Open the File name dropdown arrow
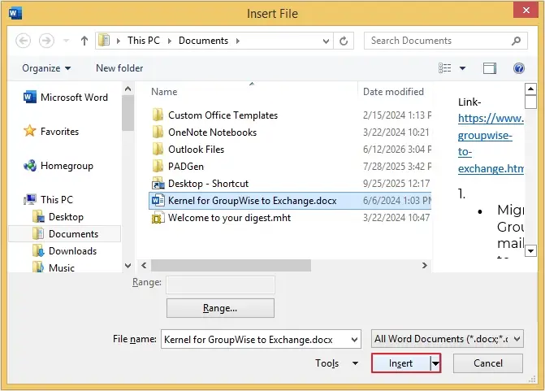Image resolution: width=545 pixels, height=391 pixels. click(354, 340)
